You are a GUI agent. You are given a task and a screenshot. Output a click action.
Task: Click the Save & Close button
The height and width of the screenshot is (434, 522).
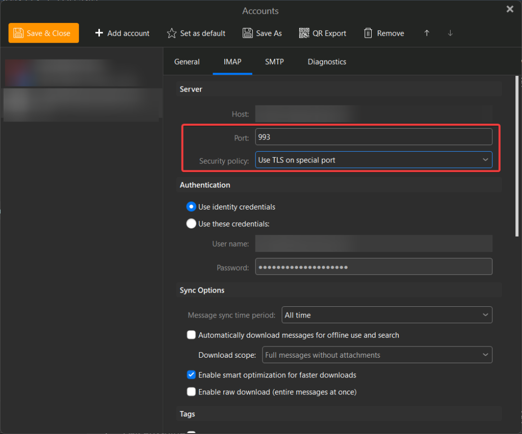pyautogui.click(x=43, y=33)
